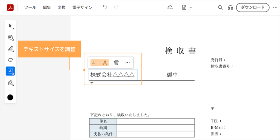280x140 pixels.
Task: Click the E-Mail： label
Action: point(218,128)
